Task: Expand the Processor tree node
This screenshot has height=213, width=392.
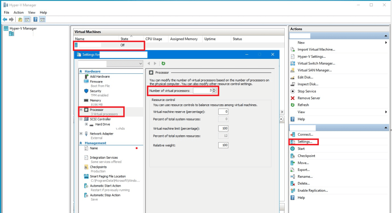Action: coord(81,110)
